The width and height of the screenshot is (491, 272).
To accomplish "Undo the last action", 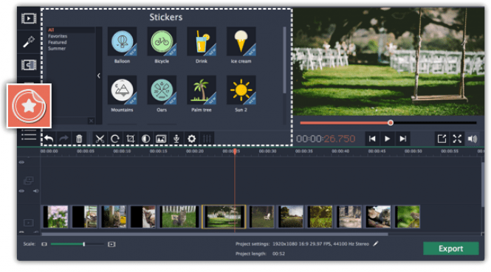I will click(49, 139).
